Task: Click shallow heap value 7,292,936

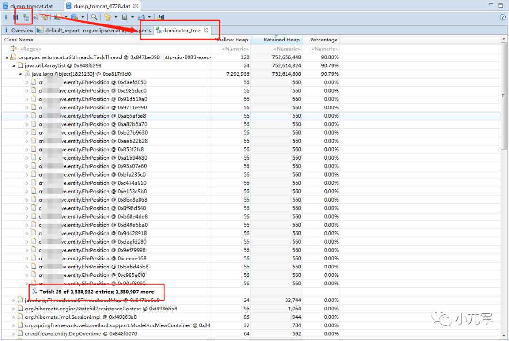Action: 238,74
